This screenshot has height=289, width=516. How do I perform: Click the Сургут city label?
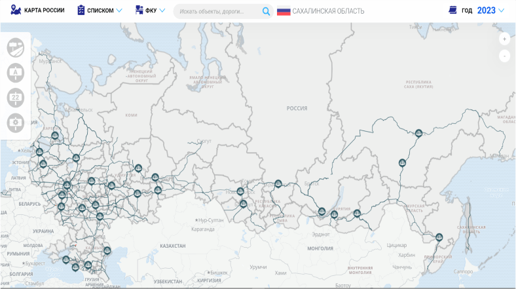[x=204, y=141]
